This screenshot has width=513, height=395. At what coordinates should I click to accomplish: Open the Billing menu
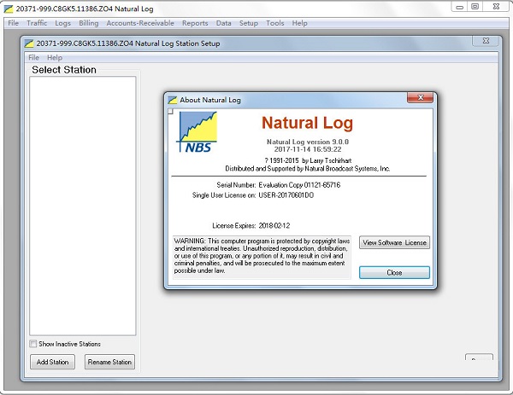pyautogui.click(x=89, y=23)
